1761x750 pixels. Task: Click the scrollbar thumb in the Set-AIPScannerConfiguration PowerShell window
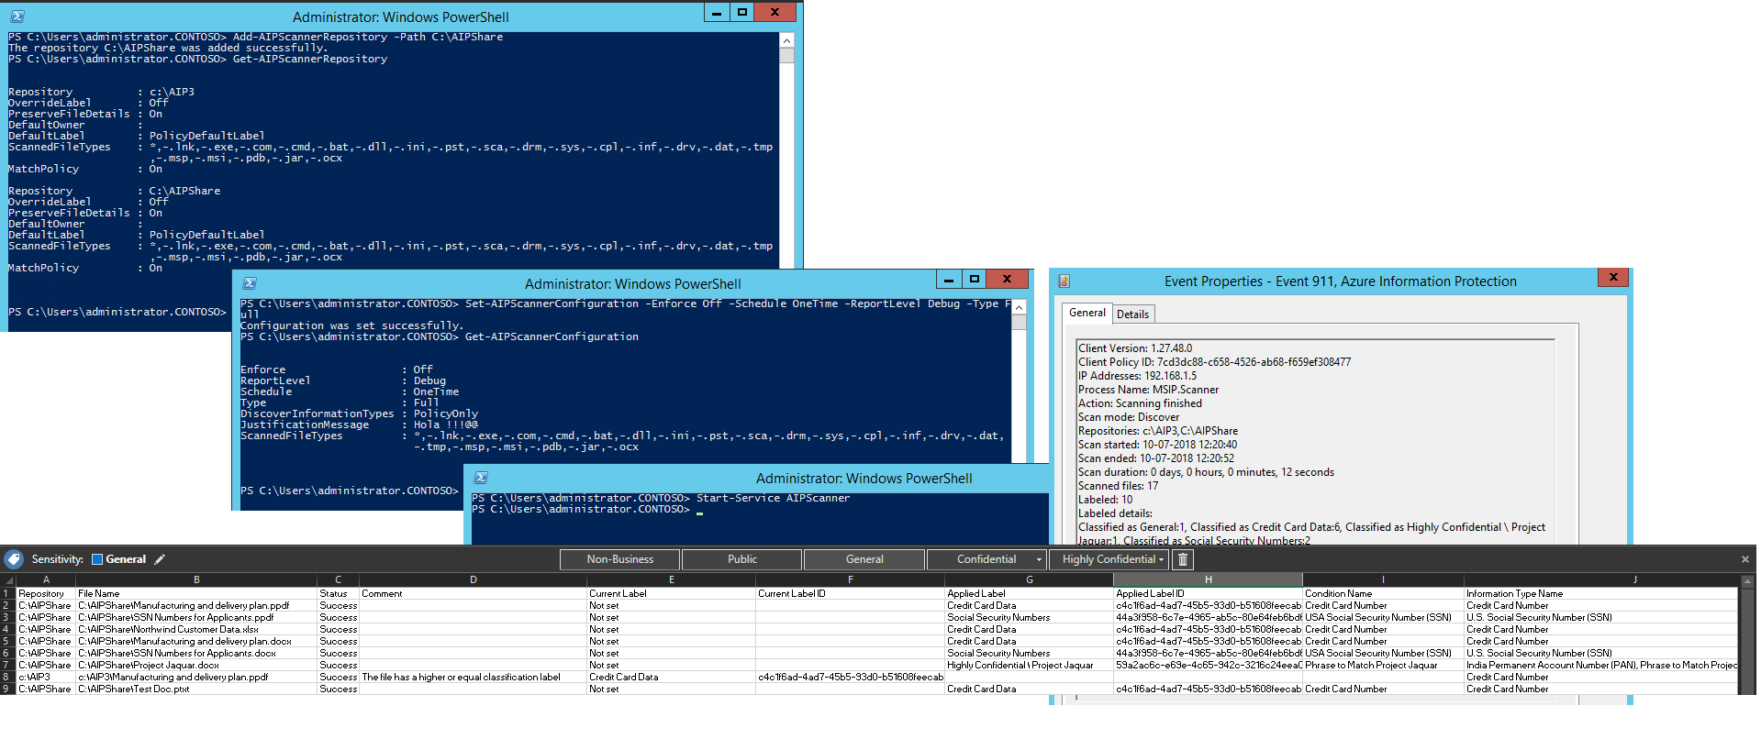click(1019, 323)
